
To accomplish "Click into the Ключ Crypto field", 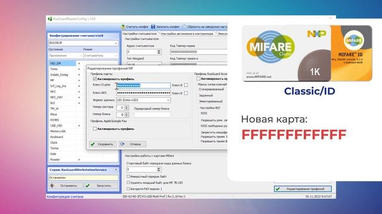I will [x=143, y=86].
